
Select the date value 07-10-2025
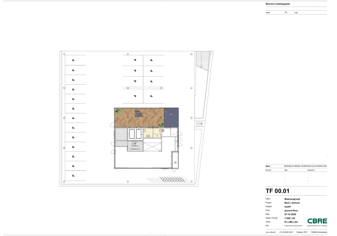tap(290, 214)
